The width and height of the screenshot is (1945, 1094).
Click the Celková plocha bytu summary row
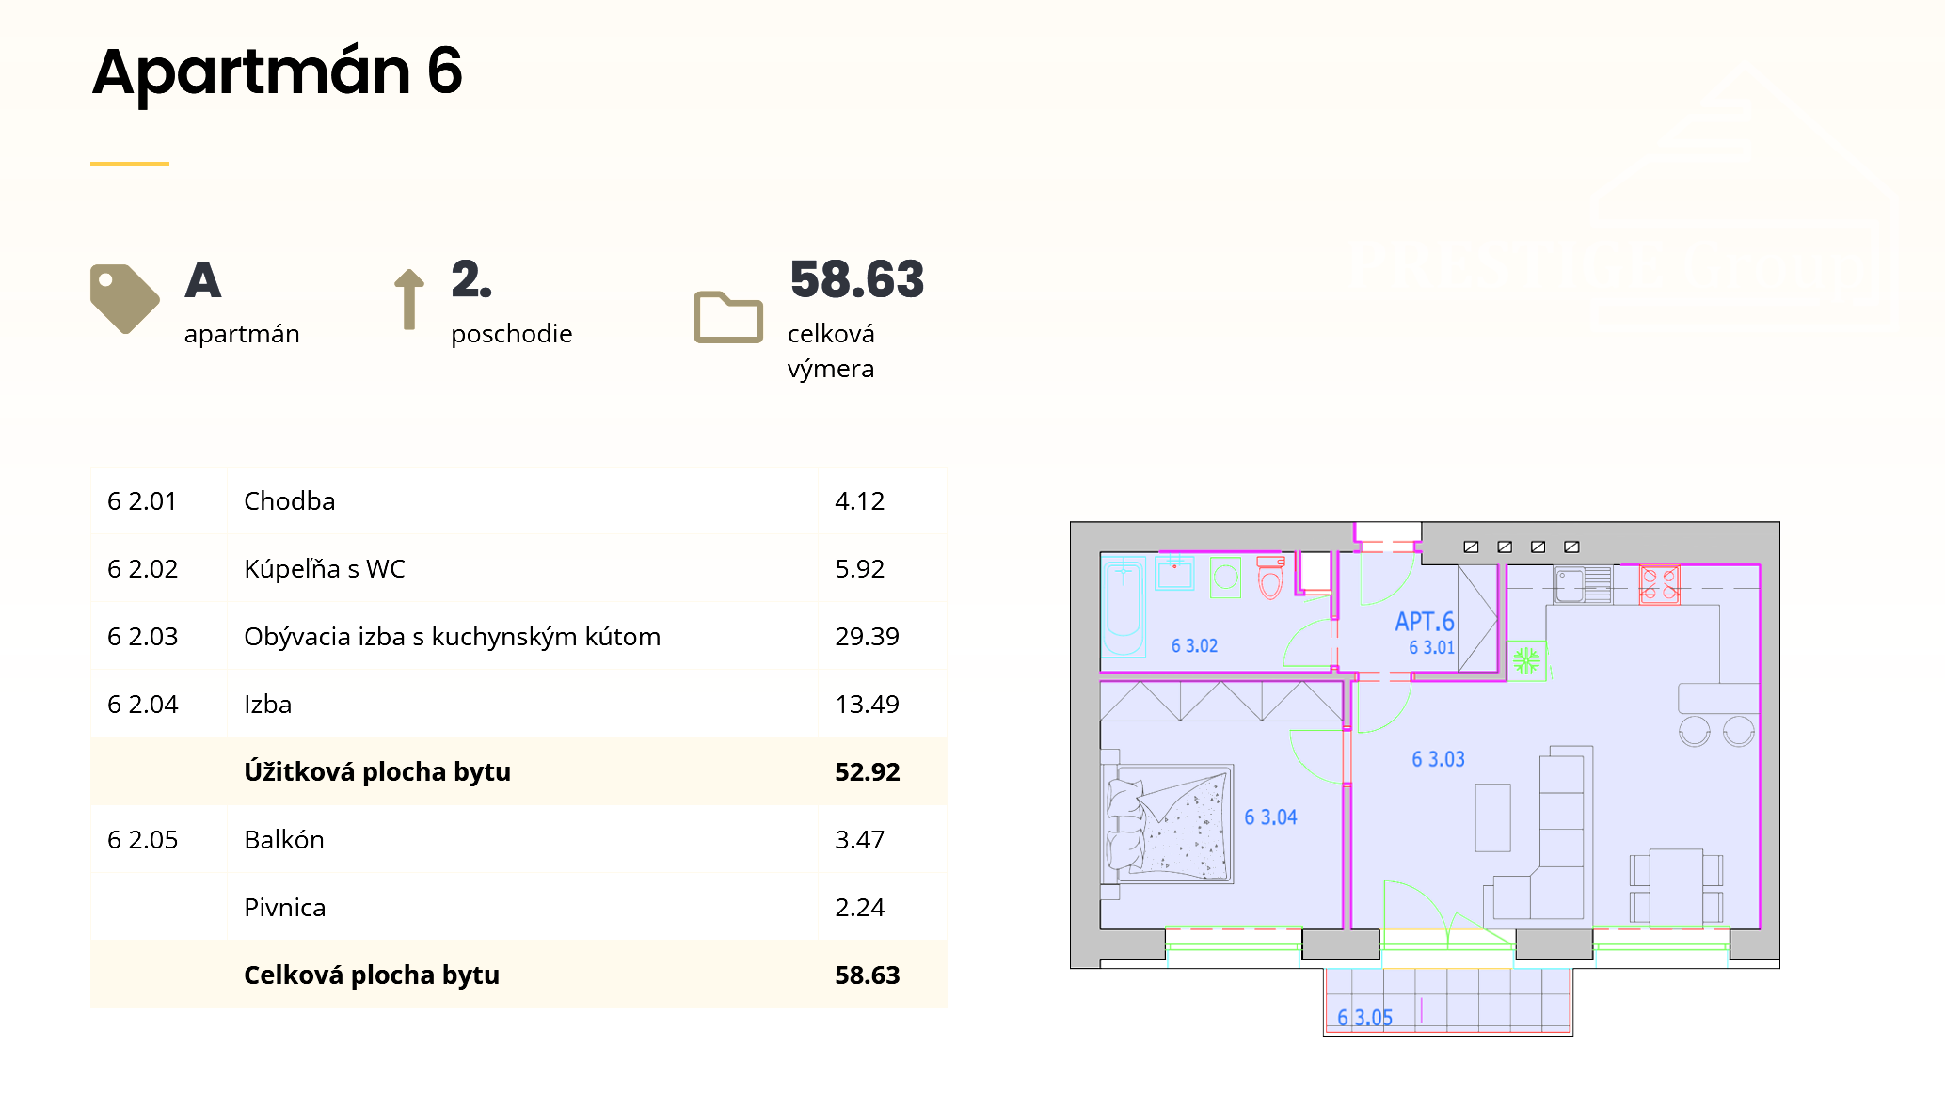tap(518, 975)
